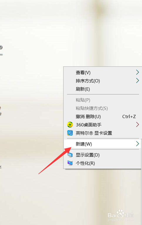Click the Intel graphics settings icon
Image resolution: width=142 pixels, height=225 pixels.
click(70, 133)
